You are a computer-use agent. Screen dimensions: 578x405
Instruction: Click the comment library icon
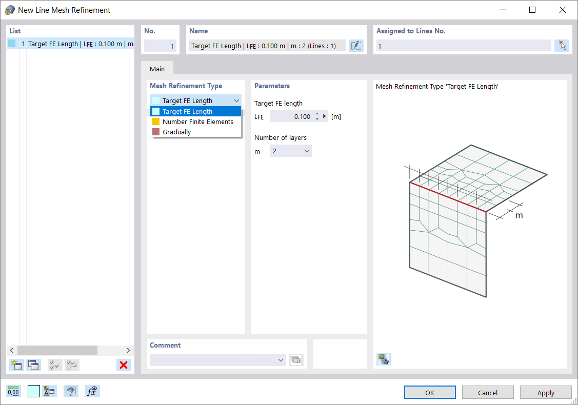[295, 360]
